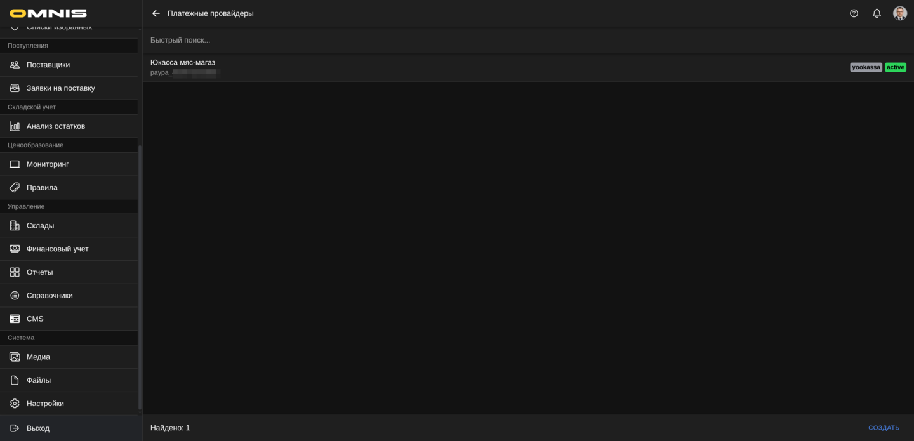Viewport: 914px width, 441px height.
Task: Open notifications bell icon
Action: click(877, 13)
